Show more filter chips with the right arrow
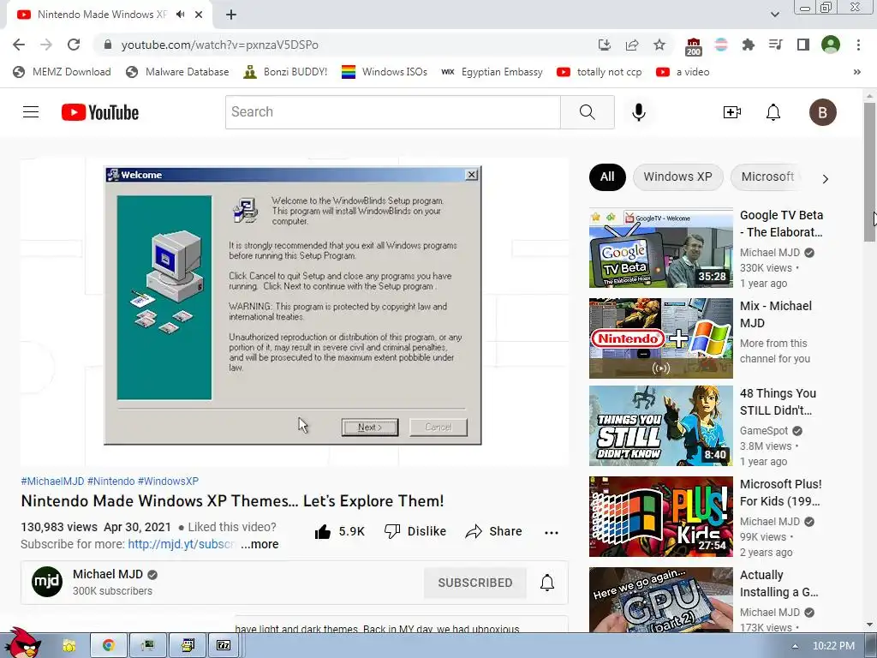Image resolution: width=877 pixels, height=658 pixels. coord(825,179)
